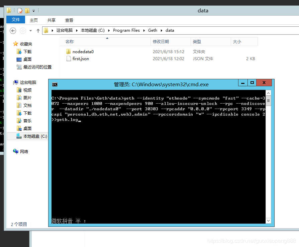Select the nodedata0 folder name
The image size is (299, 247).
pos(83,52)
